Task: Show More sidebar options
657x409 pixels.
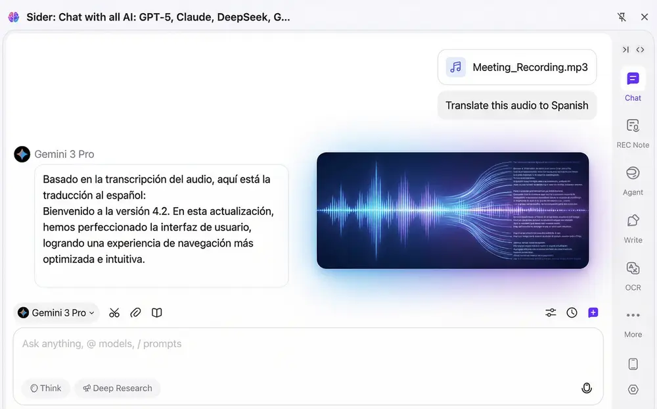Action: click(x=633, y=324)
